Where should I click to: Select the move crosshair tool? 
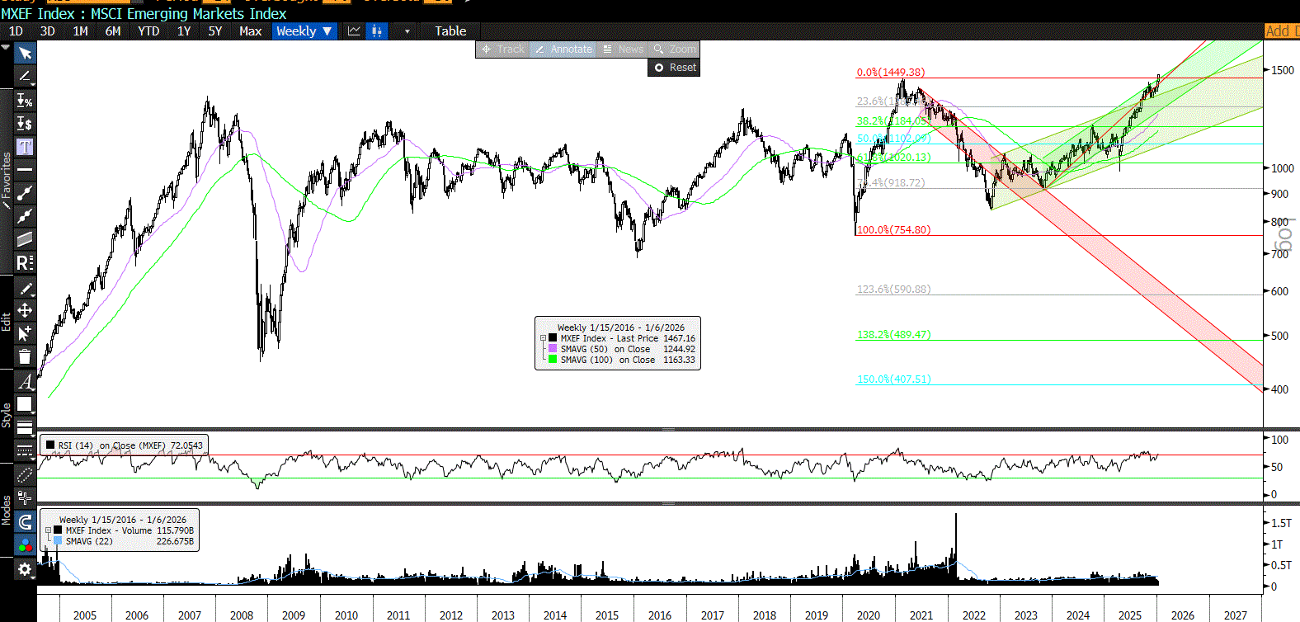pyautogui.click(x=25, y=310)
